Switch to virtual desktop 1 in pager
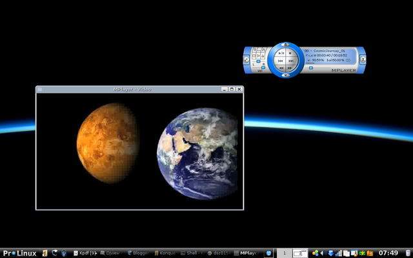 [x=285, y=253]
